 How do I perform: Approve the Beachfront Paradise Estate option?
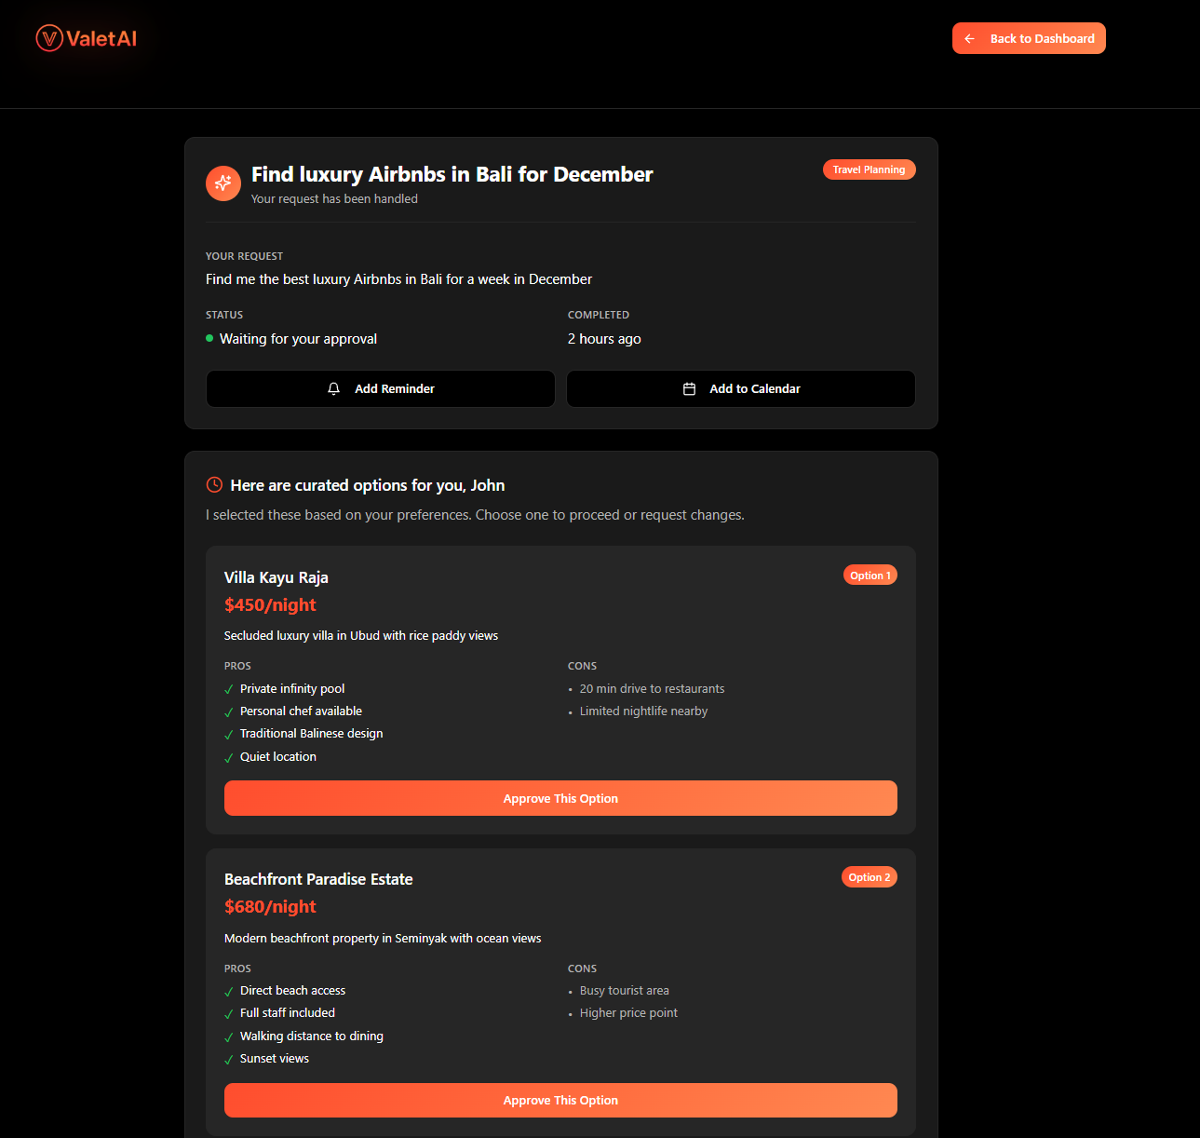click(560, 1100)
